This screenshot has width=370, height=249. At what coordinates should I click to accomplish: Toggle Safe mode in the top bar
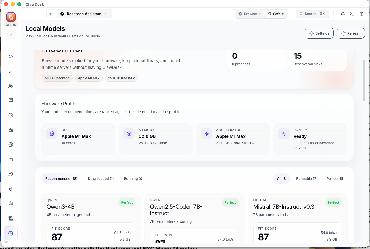275,14
